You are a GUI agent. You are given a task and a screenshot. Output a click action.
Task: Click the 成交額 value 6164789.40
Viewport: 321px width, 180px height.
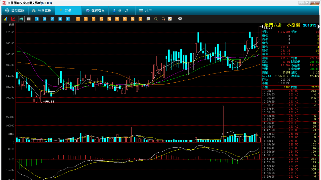tap(283, 76)
